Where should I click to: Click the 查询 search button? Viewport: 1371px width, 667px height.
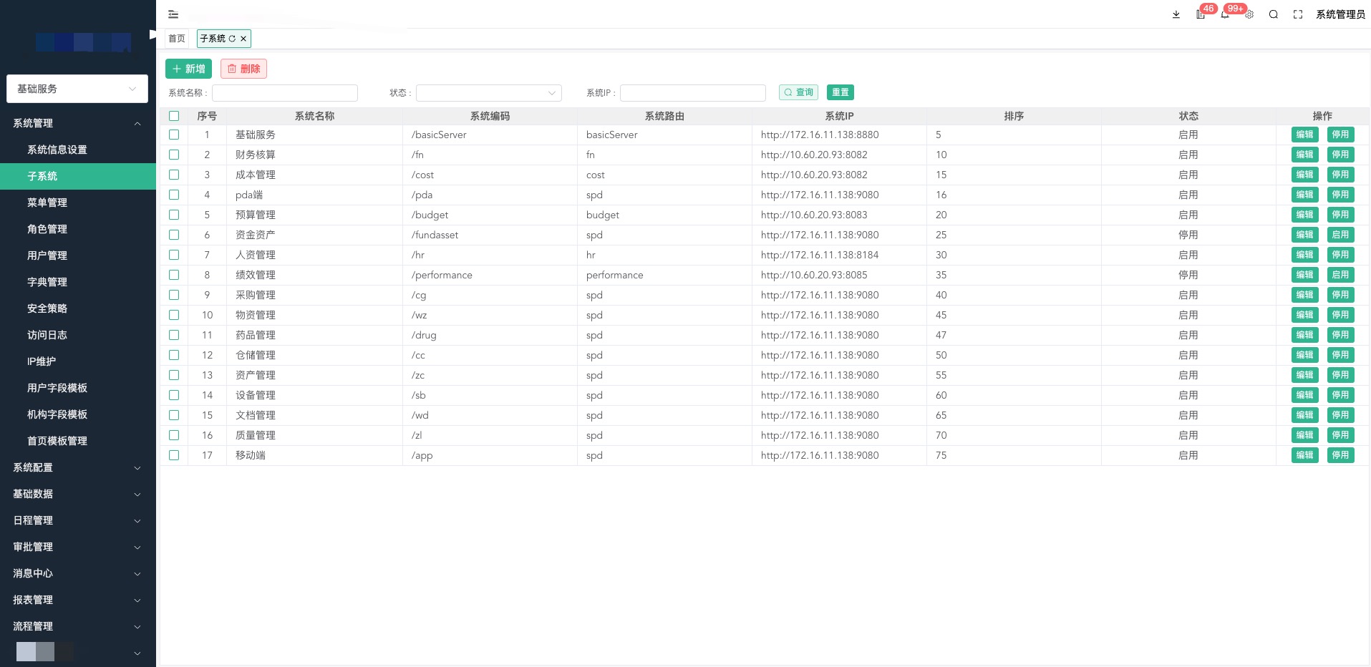[x=798, y=92]
